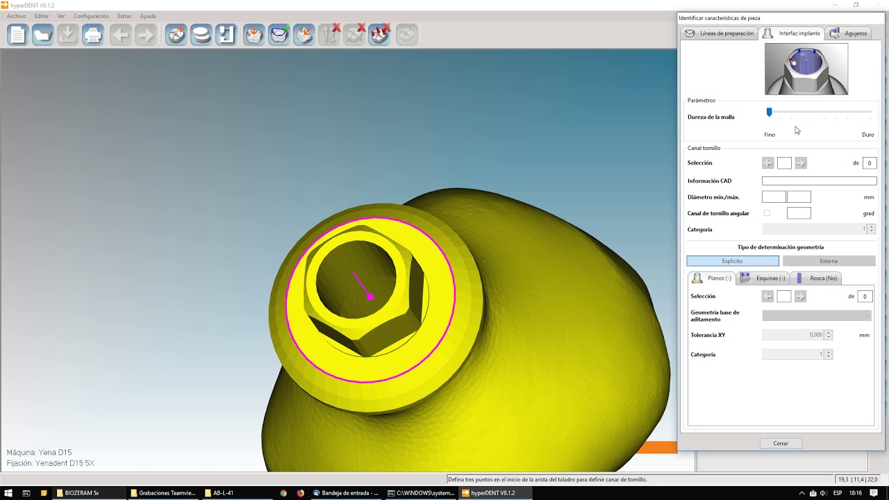Switch to the Agujeros tab
Viewport: 889px width, 500px height.
pos(848,33)
